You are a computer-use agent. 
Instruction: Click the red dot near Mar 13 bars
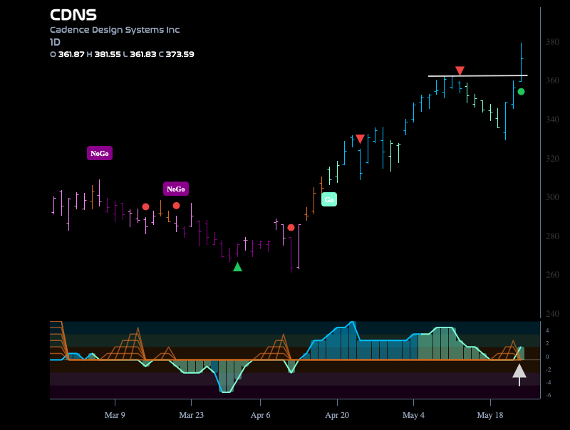click(x=146, y=206)
